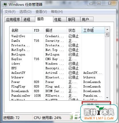The height and width of the screenshot is (123, 119).
Task: Click the Funshion... work group cell
Action: pos(92,96)
